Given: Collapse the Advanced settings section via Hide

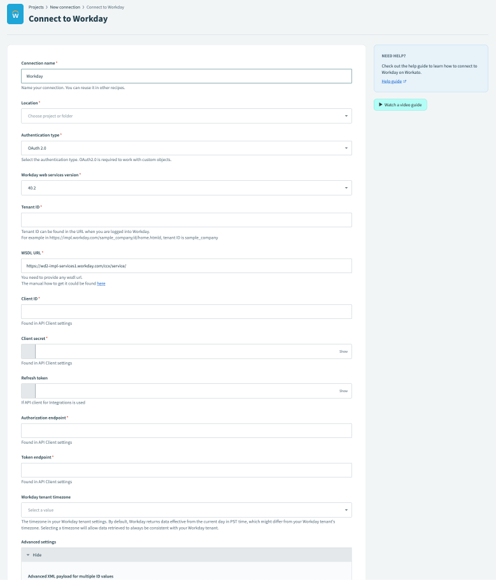Looking at the screenshot, I should 37,555.
